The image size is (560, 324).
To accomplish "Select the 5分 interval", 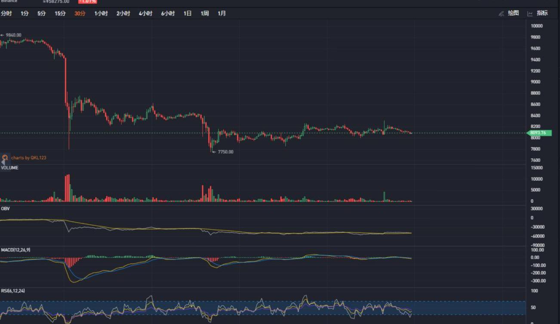I will point(41,13).
